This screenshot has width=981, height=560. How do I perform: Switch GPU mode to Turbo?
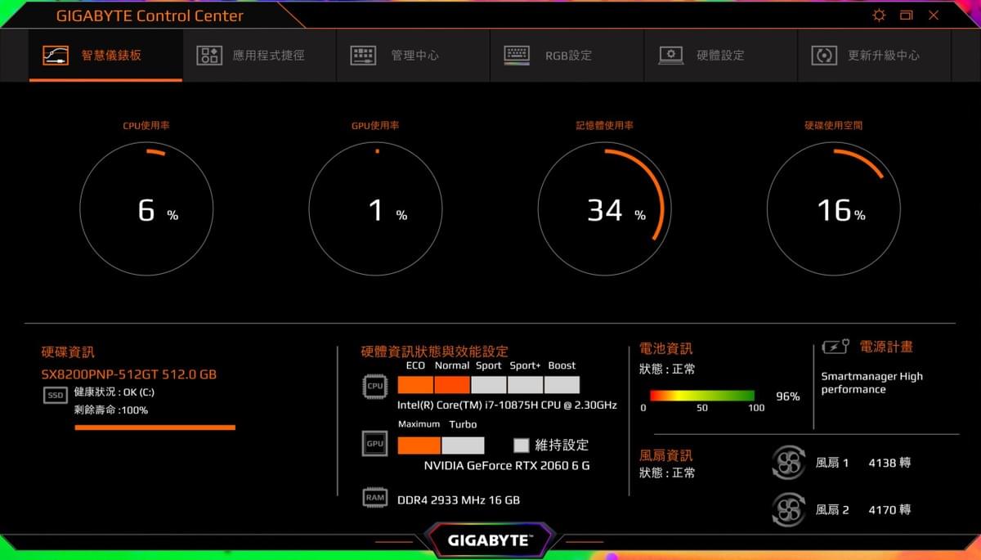tap(463, 446)
